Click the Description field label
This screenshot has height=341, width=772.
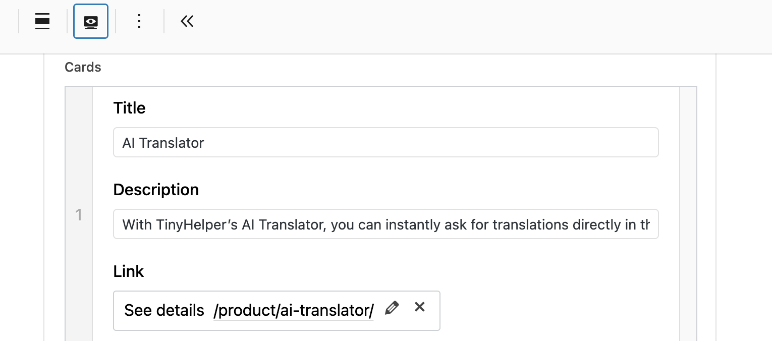[156, 190]
